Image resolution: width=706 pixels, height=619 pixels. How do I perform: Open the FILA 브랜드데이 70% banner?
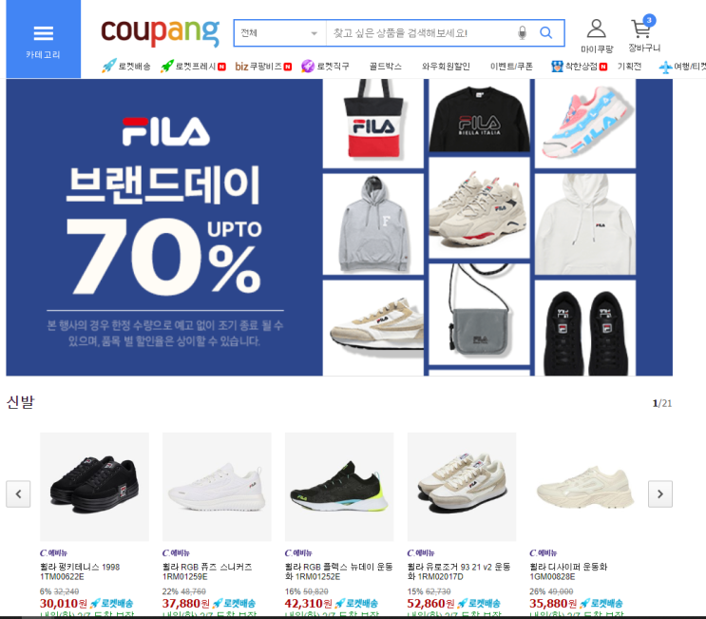(339, 227)
